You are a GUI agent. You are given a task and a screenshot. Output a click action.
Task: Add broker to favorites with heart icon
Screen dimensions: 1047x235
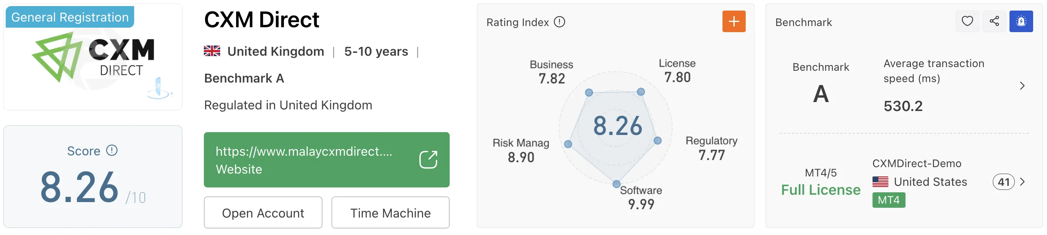(x=967, y=21)
